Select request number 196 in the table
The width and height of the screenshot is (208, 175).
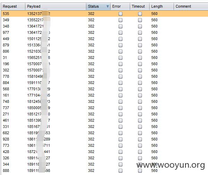click(6, 64)
